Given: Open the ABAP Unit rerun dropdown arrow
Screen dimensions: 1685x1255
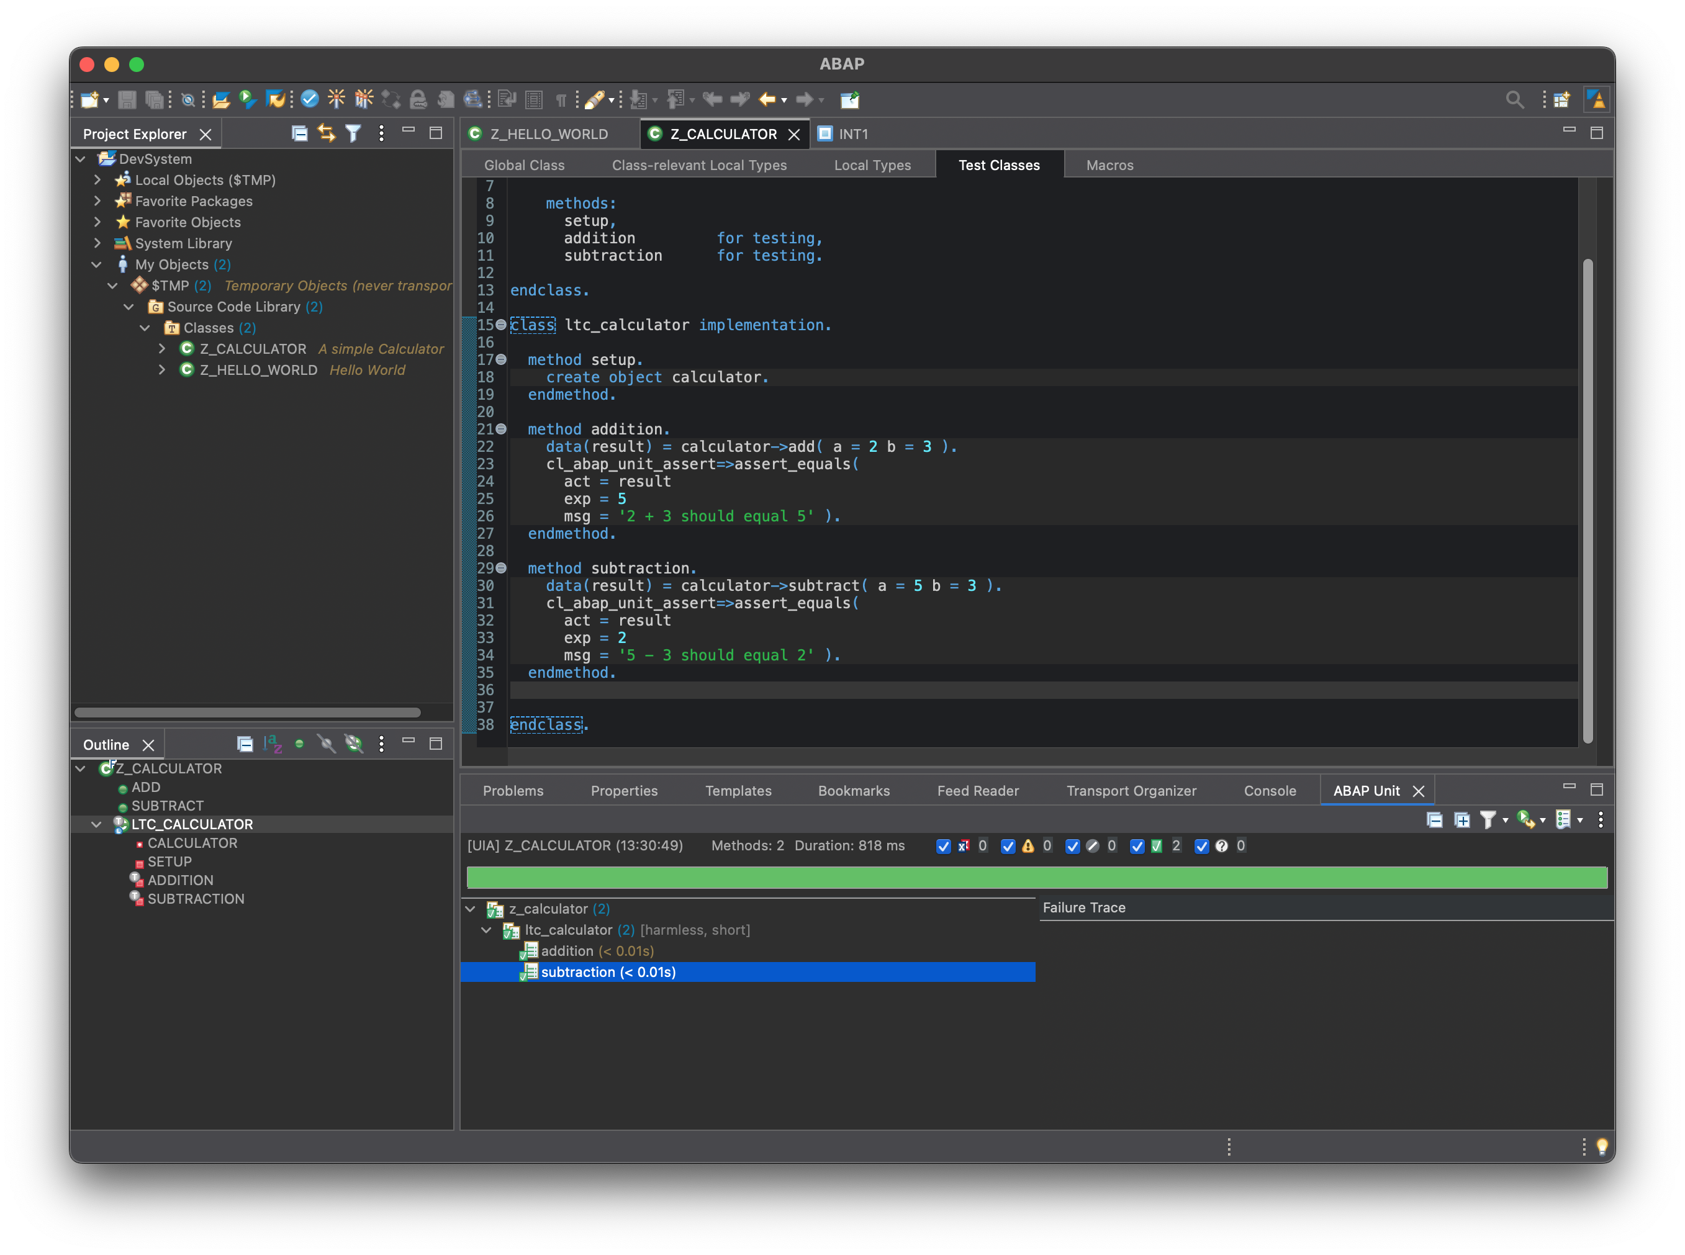Looking at the screenshot, I should pyautogui.click(x=1542, y=821).
